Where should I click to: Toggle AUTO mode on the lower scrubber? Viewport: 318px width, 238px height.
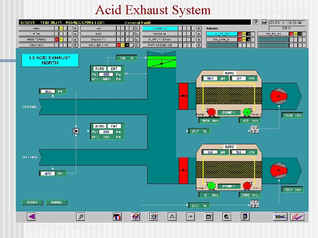[x=229, y=147]
